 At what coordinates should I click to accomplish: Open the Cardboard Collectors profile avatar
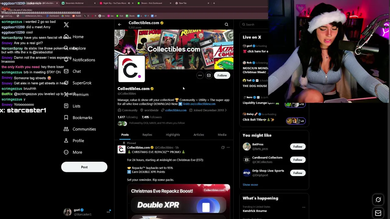point(246,160)
